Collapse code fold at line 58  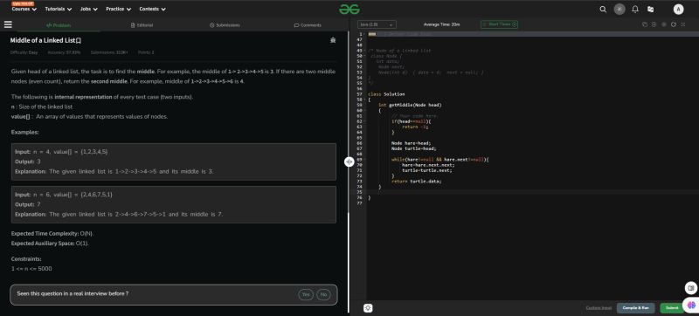click(x=364, y=100)
